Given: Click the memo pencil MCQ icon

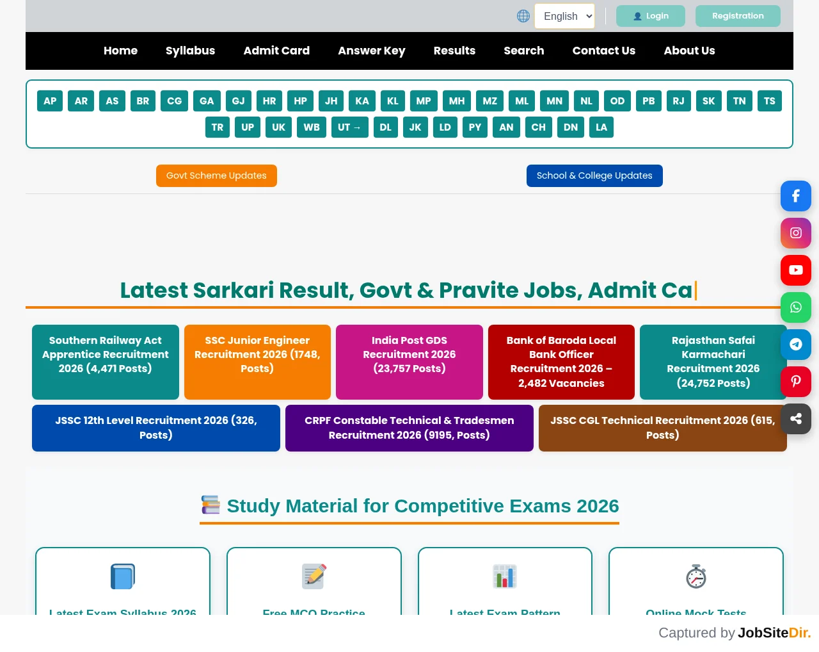Looking at the screenshot, I should coord(314,576).
